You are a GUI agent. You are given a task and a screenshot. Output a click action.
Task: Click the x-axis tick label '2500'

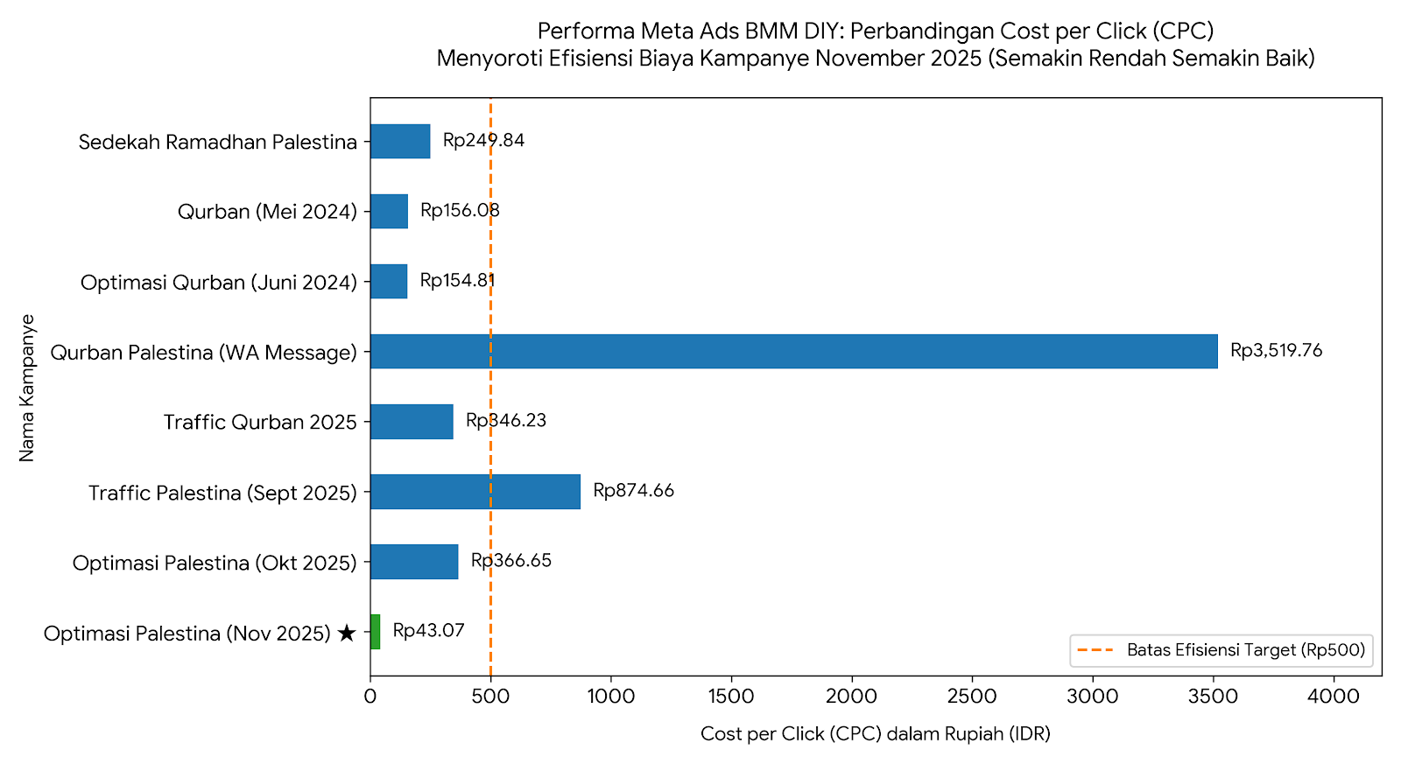(x=972, y=697)
